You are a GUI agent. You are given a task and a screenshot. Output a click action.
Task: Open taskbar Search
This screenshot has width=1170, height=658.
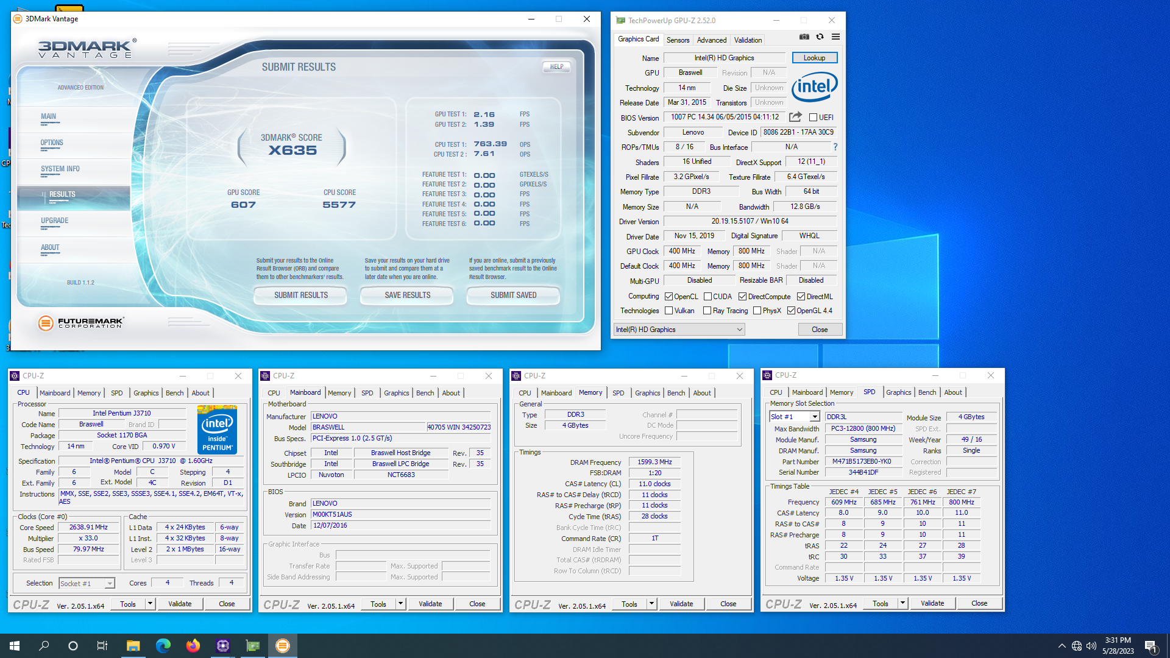tap(44, 646)
